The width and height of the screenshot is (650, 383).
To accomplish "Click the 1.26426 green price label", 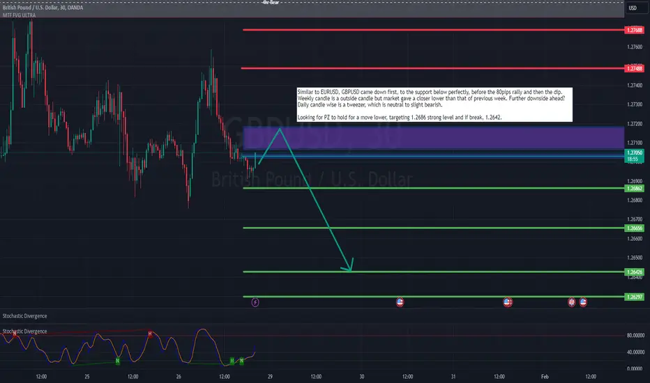I will click(634, 272).
